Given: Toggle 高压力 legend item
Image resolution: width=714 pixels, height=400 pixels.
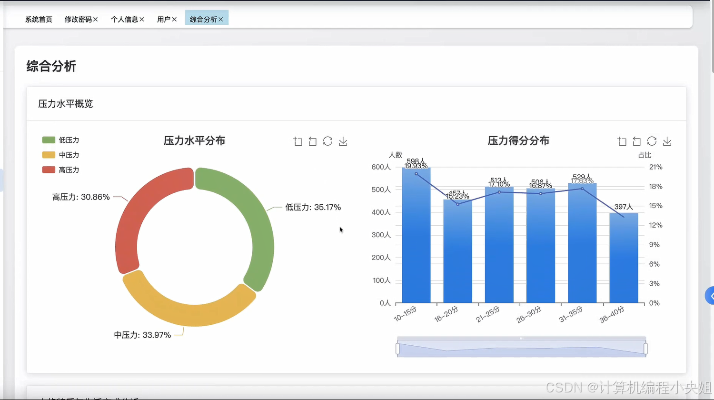Looking at the screenshot, I should (60, 170).
